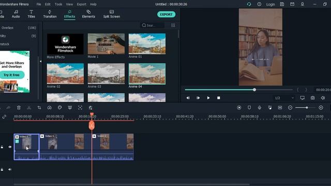The width and height of the screenshot is (331, 186).
Task: Mute the audio track speaker toggle
Action: (x=10, y=169)
